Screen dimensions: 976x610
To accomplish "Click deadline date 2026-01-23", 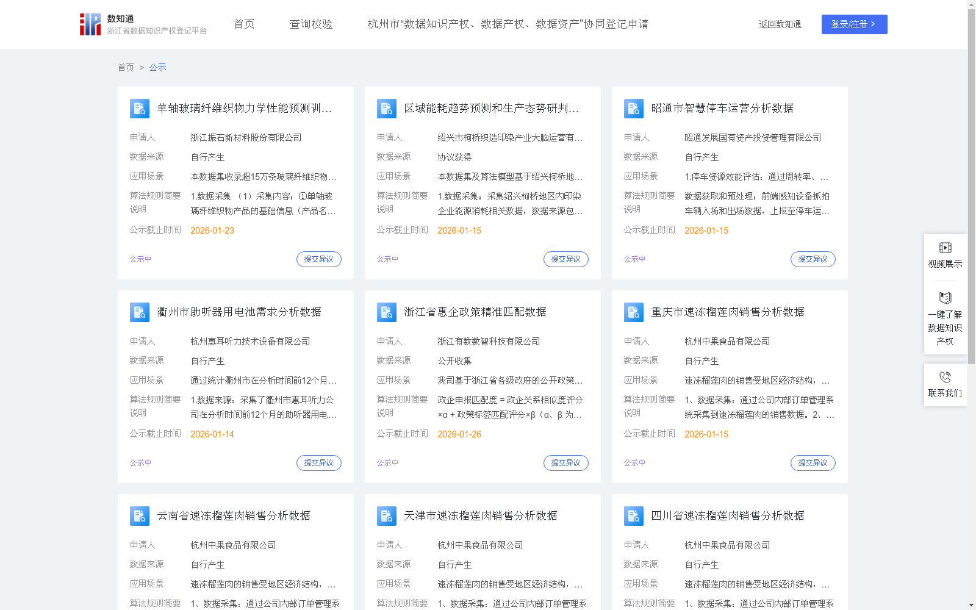I will click(212, 231).
